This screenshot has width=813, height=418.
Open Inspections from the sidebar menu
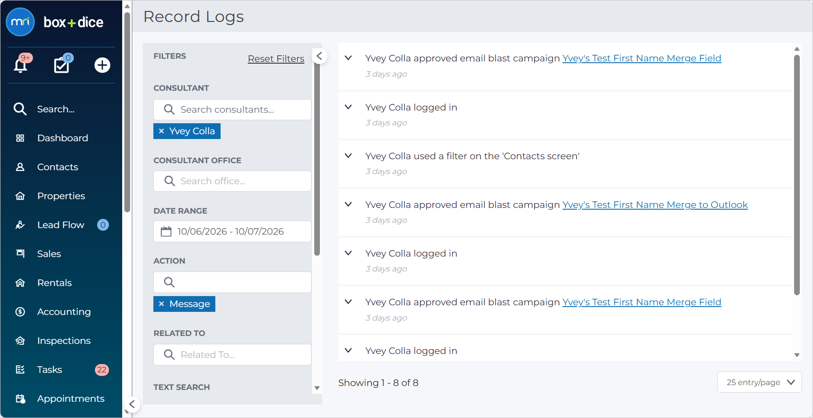click(64, 341)
